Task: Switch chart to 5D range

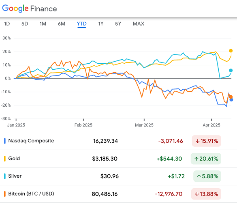Action: point(25,24)
